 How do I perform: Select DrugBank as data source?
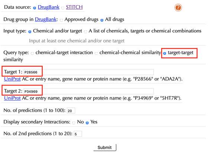click(x=35, y=8)
